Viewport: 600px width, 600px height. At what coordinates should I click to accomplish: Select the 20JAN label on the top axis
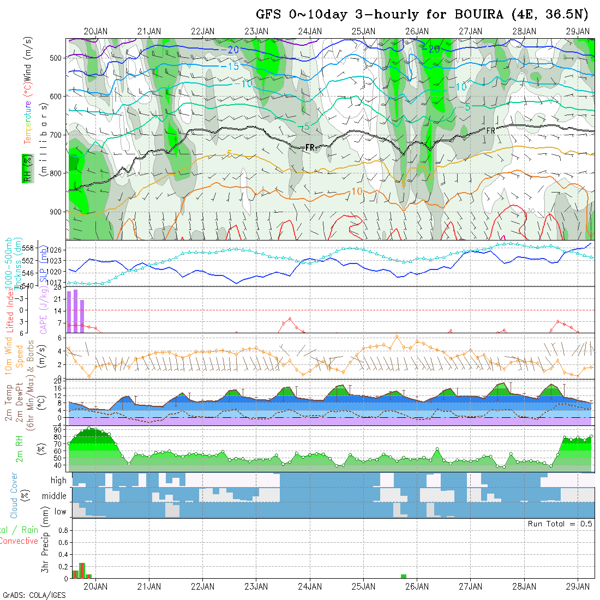[x=95, y=32]
